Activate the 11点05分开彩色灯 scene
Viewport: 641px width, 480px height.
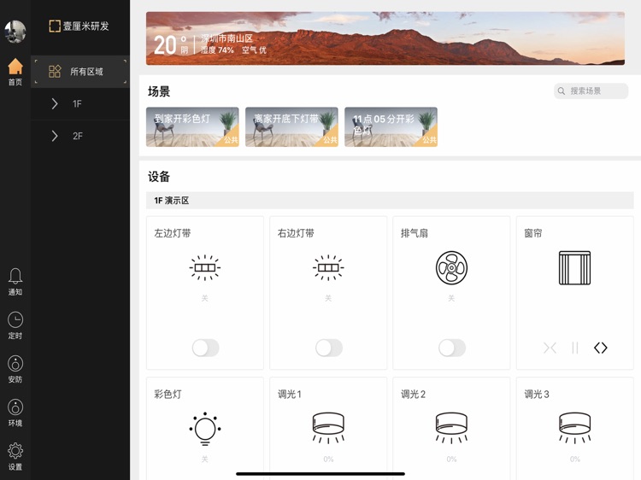point(391,127)
